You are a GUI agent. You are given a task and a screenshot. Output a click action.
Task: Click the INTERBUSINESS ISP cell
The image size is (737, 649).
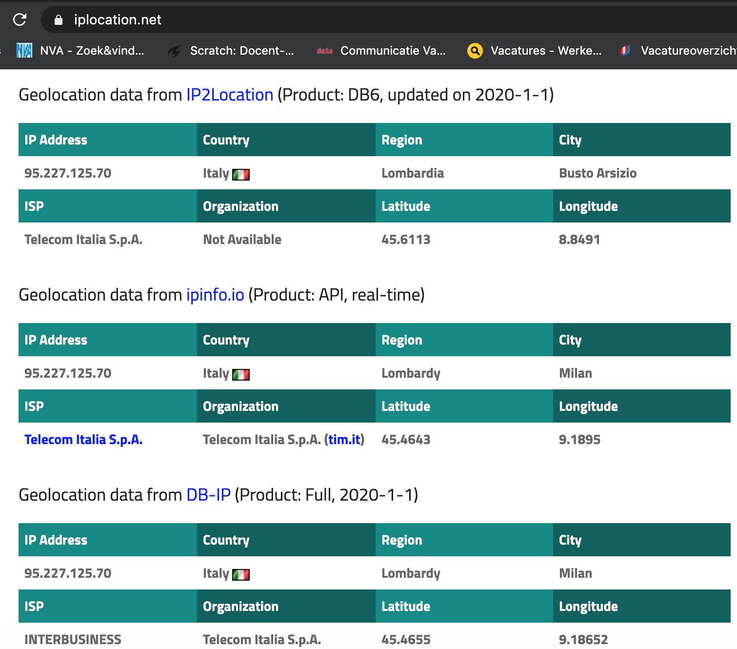pyautogui.click(x=73, y=640)
